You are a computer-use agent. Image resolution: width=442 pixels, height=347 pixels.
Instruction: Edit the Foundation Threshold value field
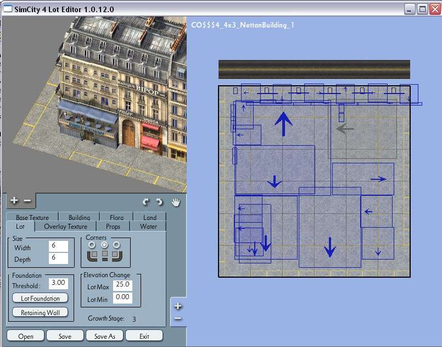click(58, 283)
